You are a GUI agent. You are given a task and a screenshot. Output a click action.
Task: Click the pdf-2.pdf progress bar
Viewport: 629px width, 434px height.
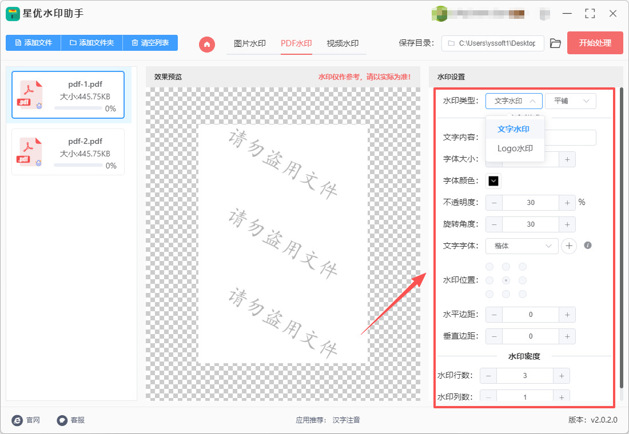(78, 165)
